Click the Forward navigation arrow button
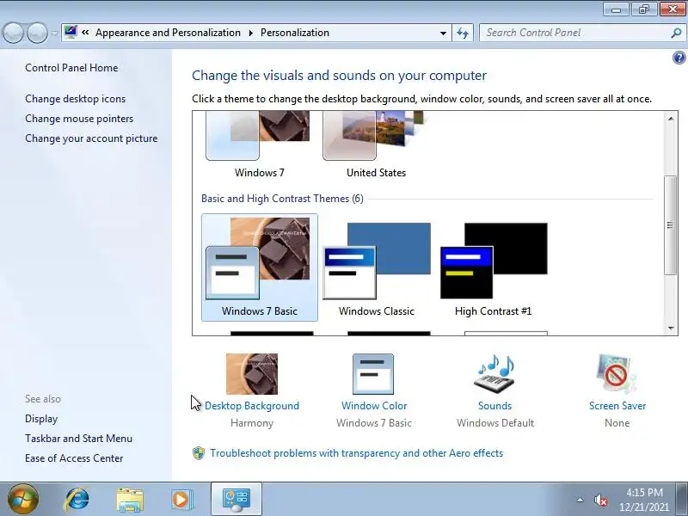The image size is (688, 516). 37,33
